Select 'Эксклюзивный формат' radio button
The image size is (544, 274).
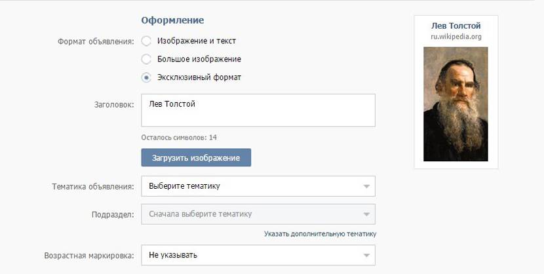point(146,77)
